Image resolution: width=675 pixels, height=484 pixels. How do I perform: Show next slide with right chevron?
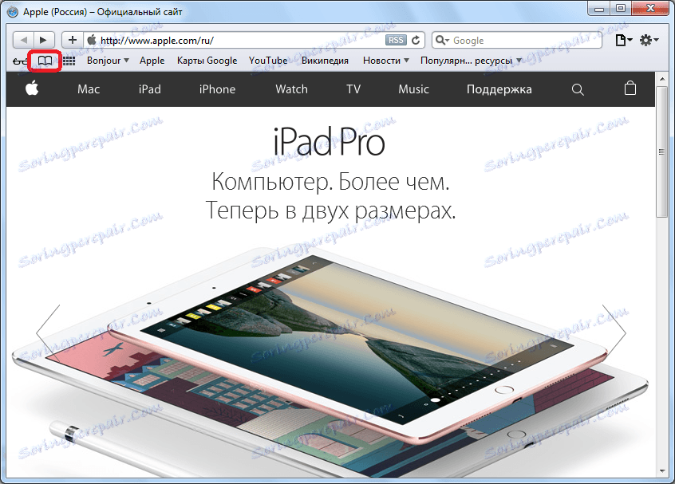pos(614,333)
